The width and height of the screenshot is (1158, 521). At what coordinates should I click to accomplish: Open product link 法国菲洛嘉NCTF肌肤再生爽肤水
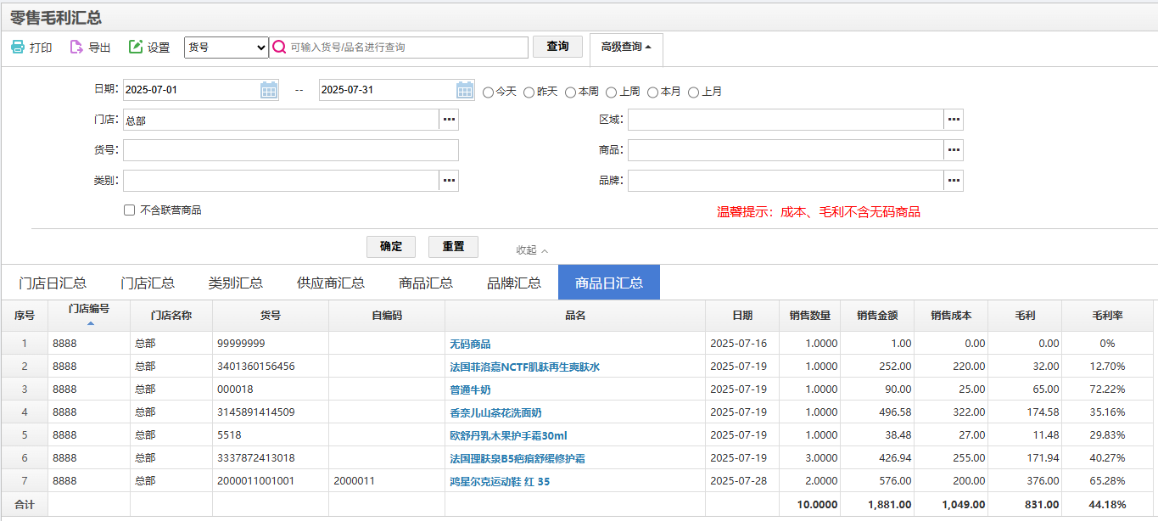524,367
